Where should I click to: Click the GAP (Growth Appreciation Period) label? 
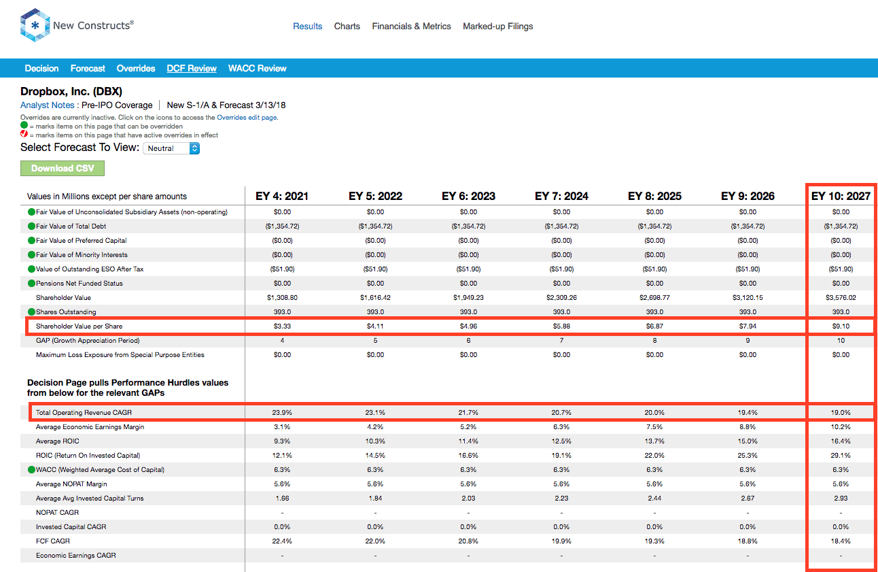coord(88,341)
